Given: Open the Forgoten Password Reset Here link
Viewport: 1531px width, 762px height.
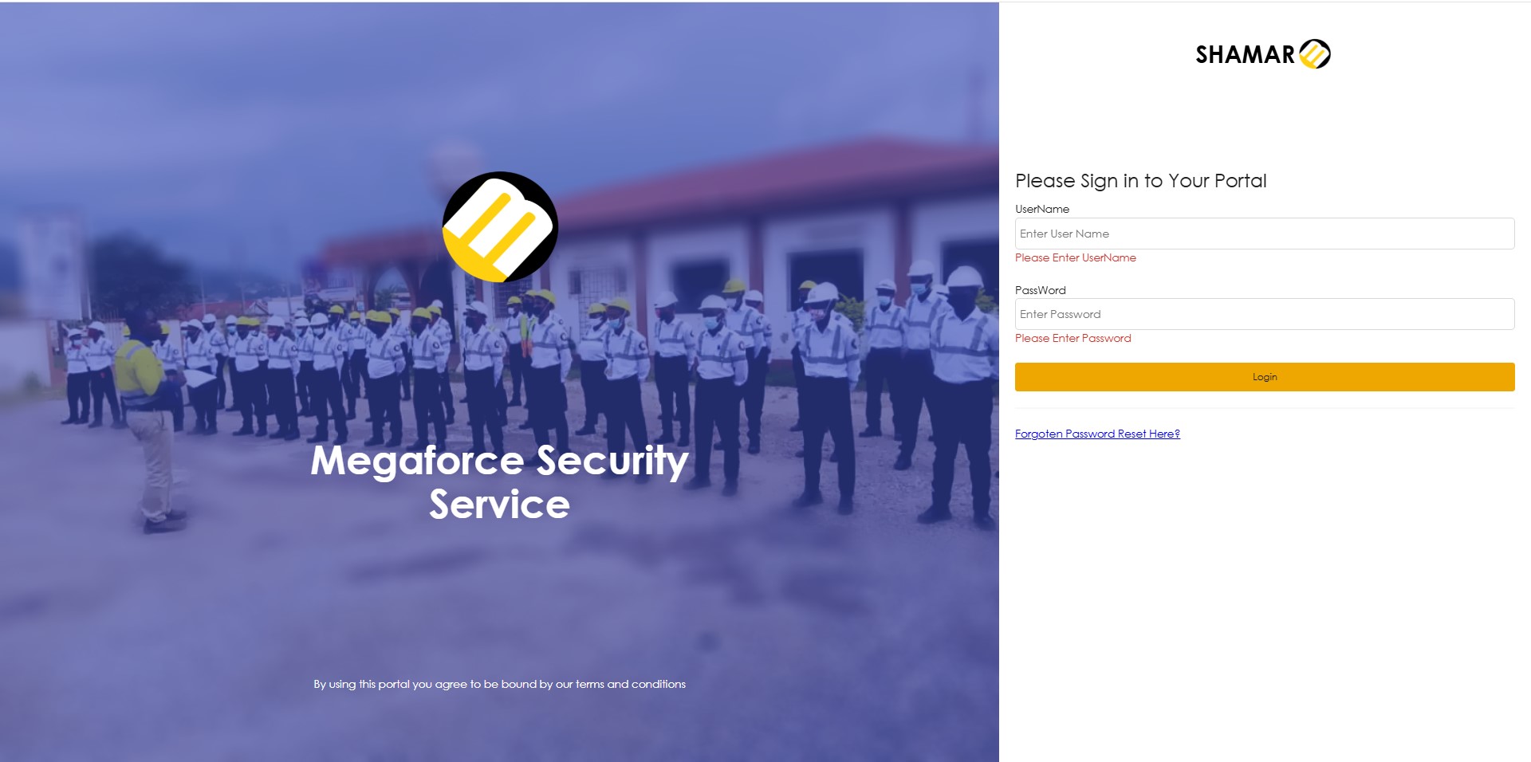Looking at the screenshot, I should (1097, 434).
